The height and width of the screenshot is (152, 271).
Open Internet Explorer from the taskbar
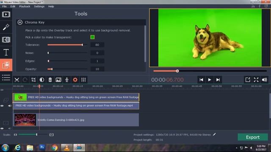click(17, 148)
